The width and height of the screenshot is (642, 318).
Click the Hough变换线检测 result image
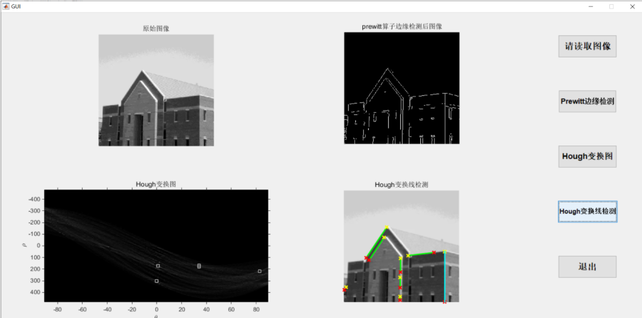[402, 246]
